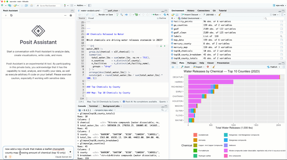The width and height of the screenshot is (287, 160).
Task: Open the Viewer tab
Action: coord(210,63)
